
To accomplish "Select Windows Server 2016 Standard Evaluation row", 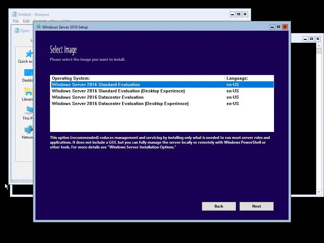I will pyautogui.click(x=162, y=84).
